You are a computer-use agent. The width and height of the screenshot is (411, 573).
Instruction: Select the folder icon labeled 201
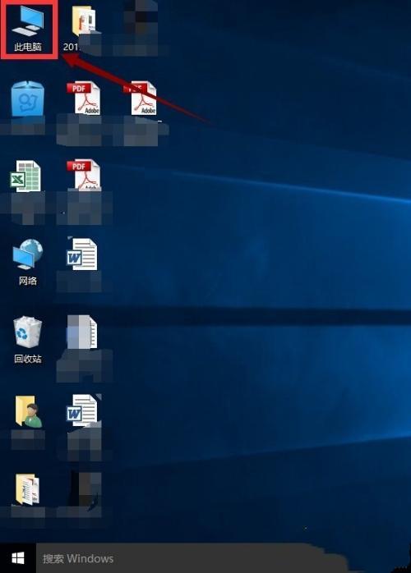click(84, 21)
